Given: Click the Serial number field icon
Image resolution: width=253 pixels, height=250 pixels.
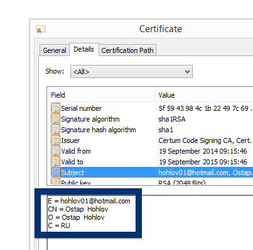Looking at the screenshot, I should pyautogui.click(x=55, y=108).
